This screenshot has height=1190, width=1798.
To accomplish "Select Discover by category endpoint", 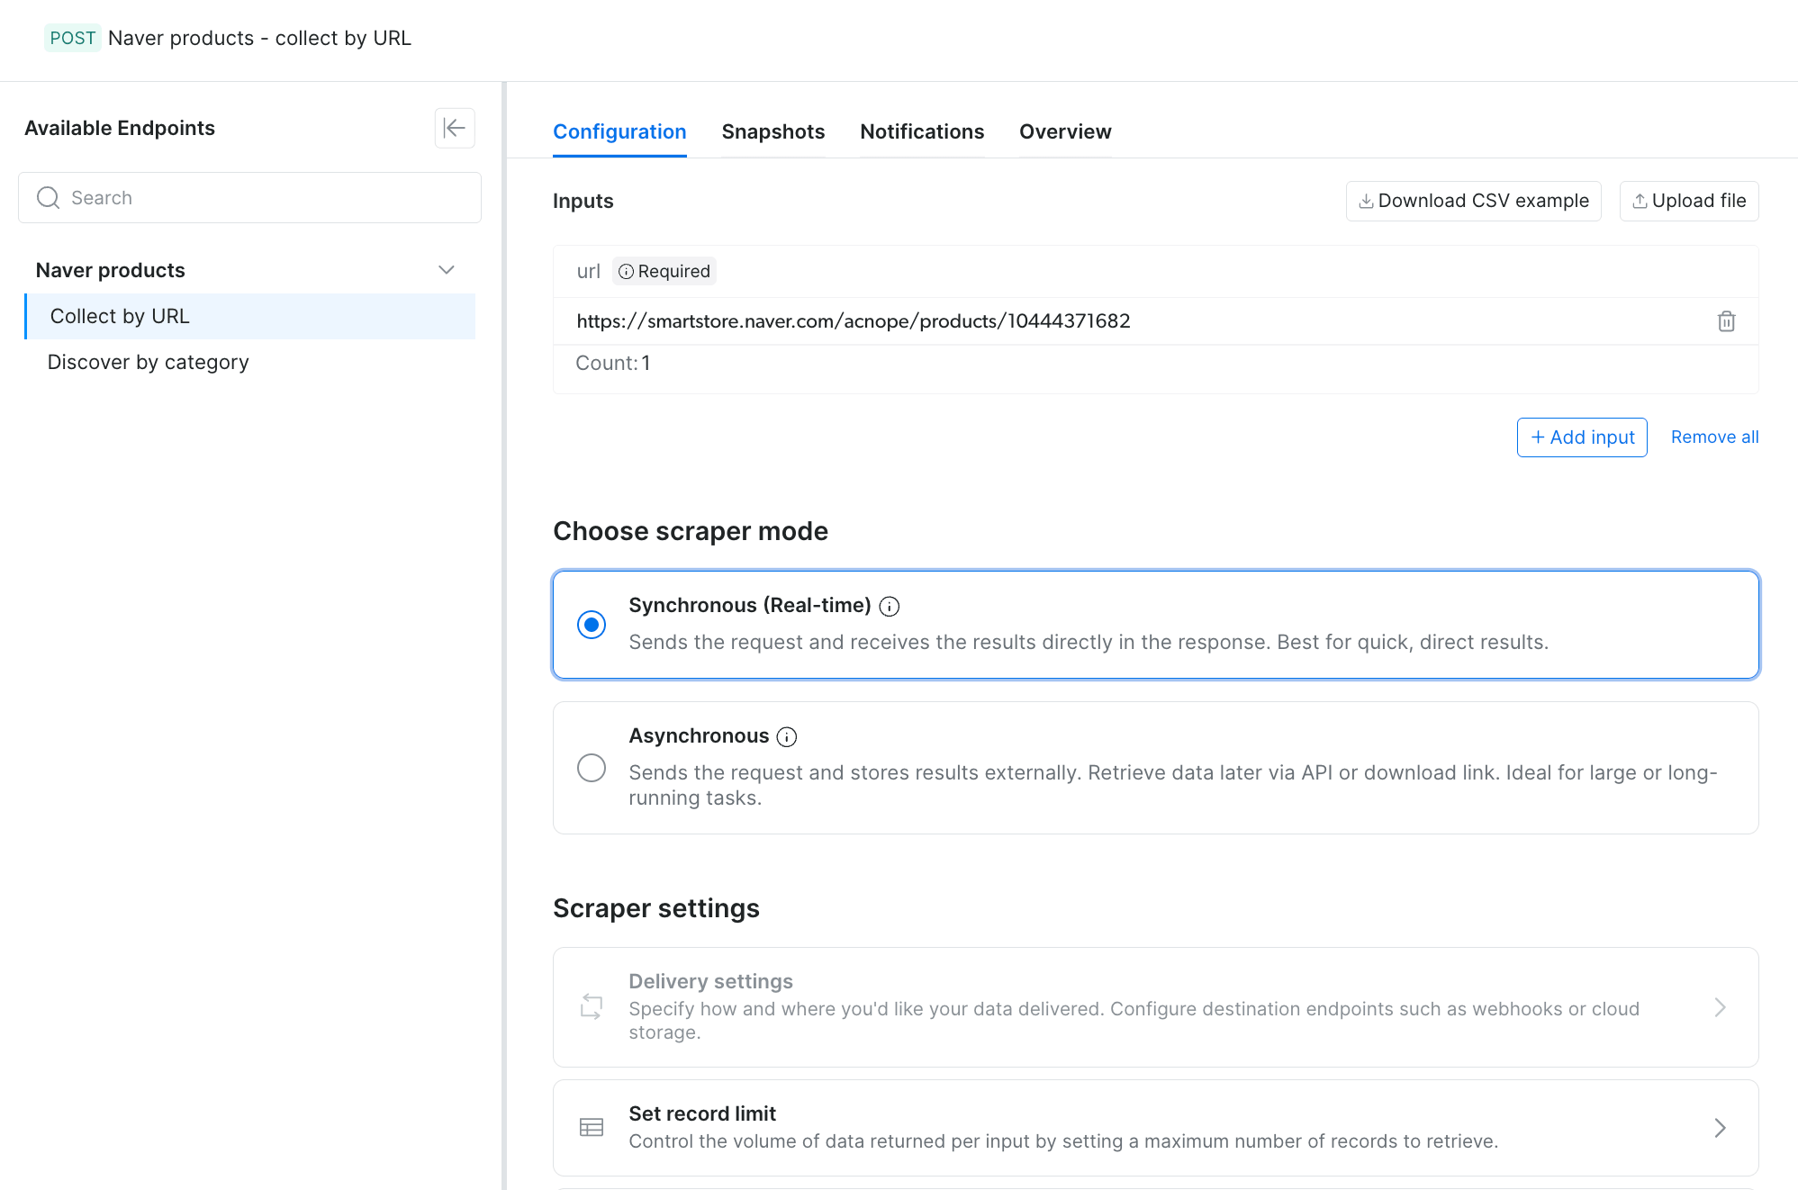I will pyautogui.click(x=249, y=362).
